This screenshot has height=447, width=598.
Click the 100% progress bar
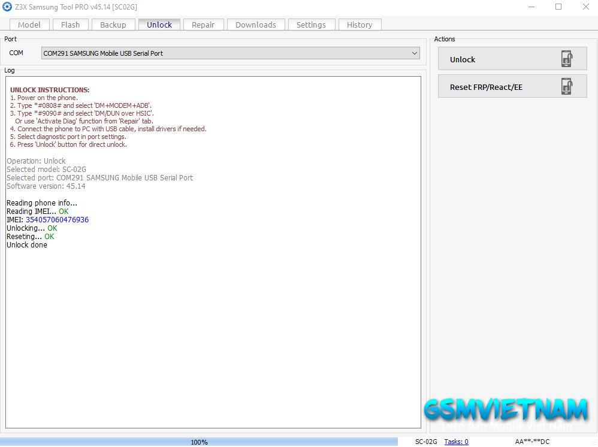(x=199, y=442)
